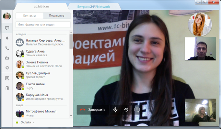Open the chat messages sidebar icon
The height and width of the screenshot is (129, 221).
click(x=7, y=28)
